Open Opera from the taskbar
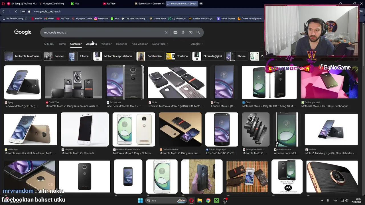This screenshot has width=365, height=205. 191,200
